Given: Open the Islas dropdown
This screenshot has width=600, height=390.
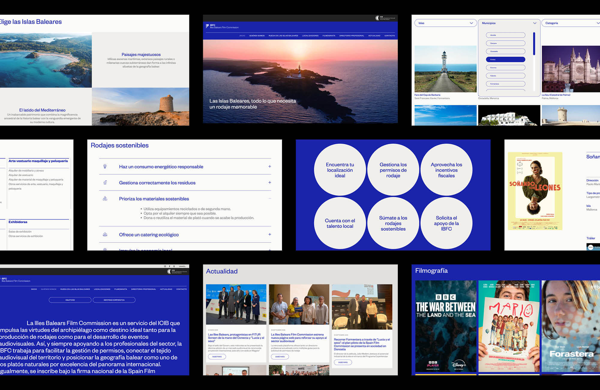Looking at the screenshot, I should 445,23.
